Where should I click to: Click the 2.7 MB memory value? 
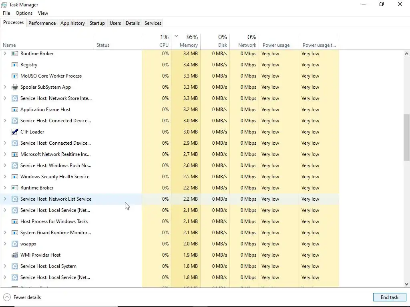pyautogui.click(x=190, y=154)
